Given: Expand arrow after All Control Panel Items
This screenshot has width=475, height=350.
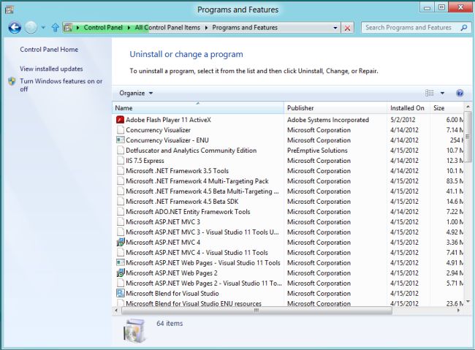Looking at the screenshot, I should tap(206, 28).
